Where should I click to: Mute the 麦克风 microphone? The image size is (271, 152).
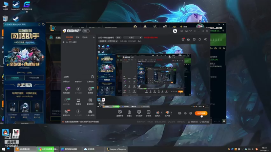tap(158, 113)
